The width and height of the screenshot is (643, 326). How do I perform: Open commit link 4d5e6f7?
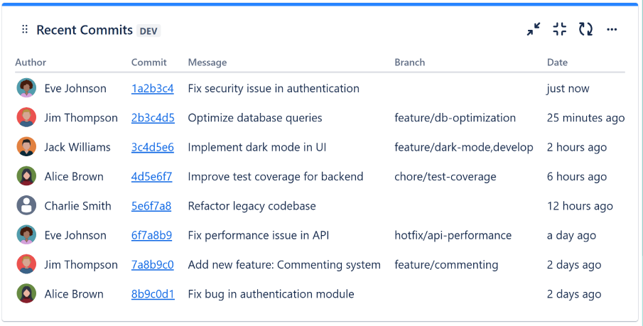tap(152, 177)
